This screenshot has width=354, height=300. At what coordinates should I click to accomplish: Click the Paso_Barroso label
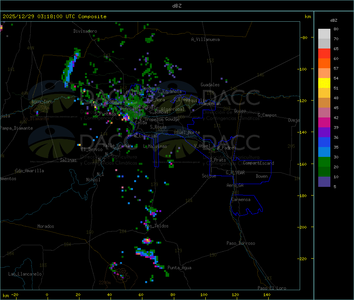click(x=241, y=243)
